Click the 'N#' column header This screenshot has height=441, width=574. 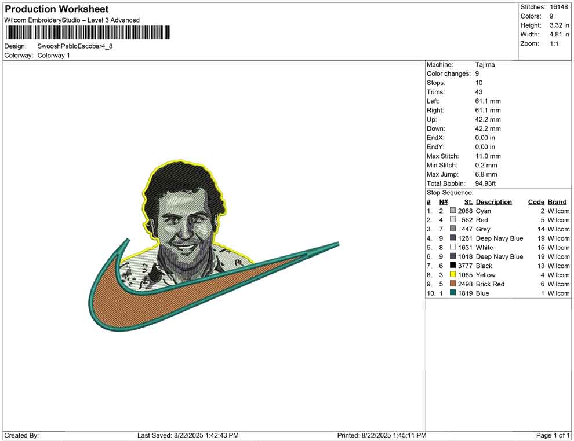[x=444, y=202]
